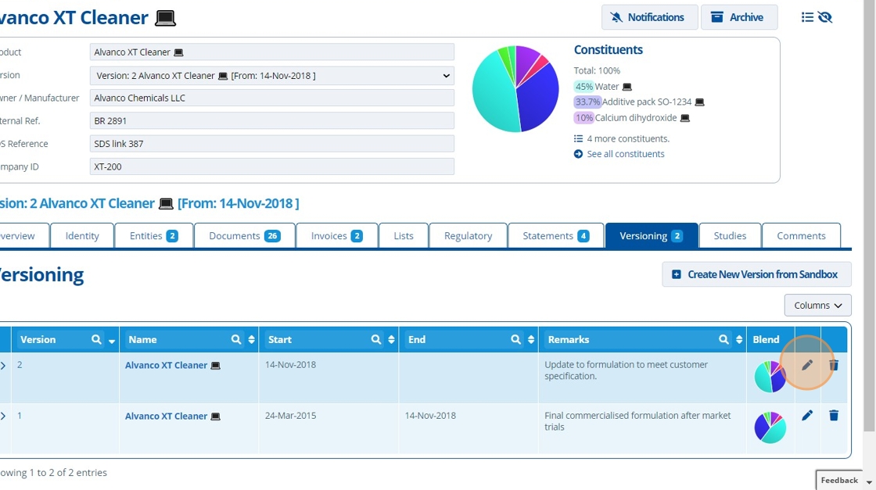Click the Product name field
This screenshot has width=876, height=490.
click(x=272, y=52)
